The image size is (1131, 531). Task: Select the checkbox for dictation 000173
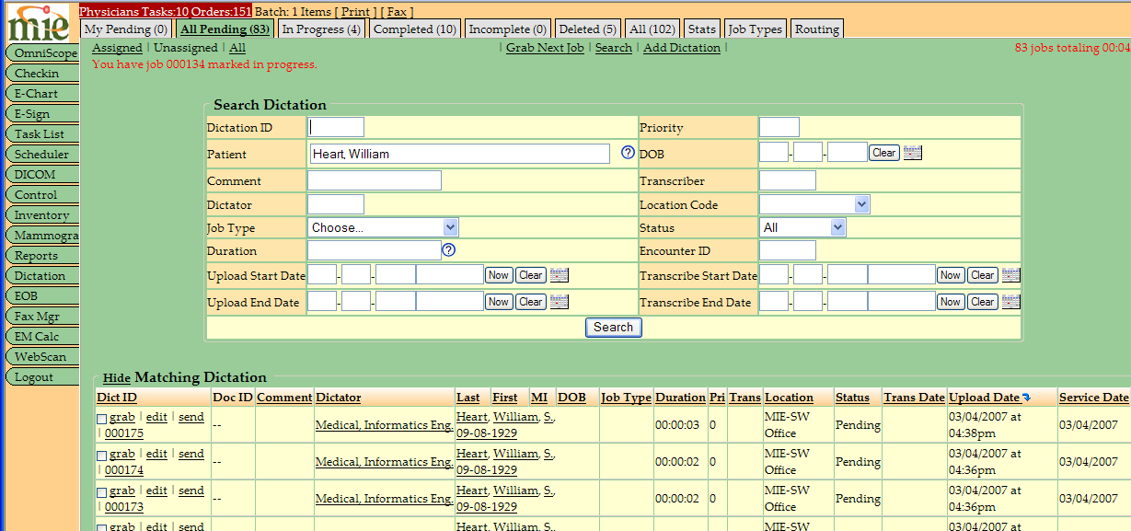[x=102, y=491]
